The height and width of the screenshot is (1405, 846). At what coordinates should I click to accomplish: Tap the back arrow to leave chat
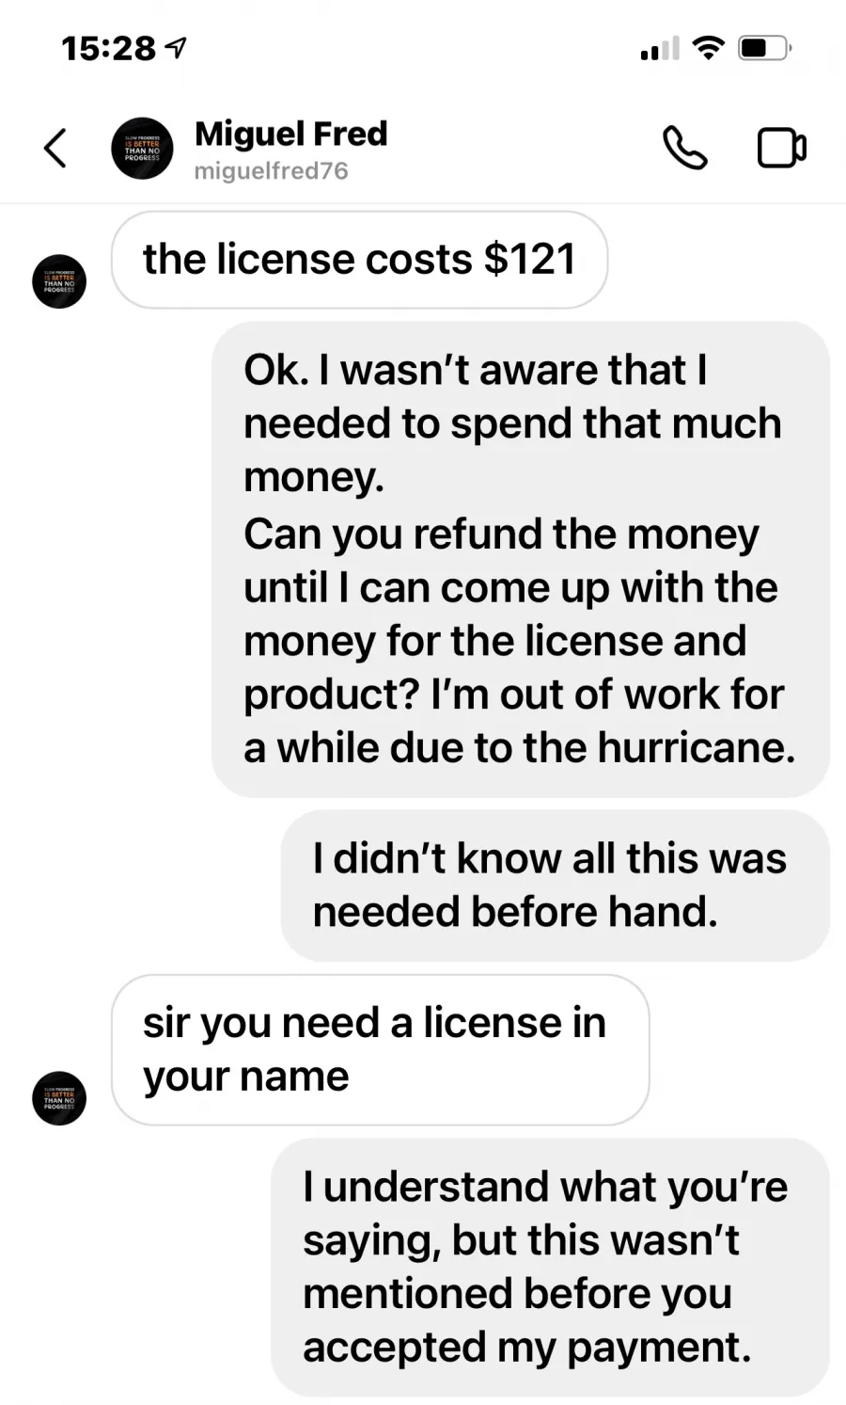pyautogui.click(x=55, y=148)
